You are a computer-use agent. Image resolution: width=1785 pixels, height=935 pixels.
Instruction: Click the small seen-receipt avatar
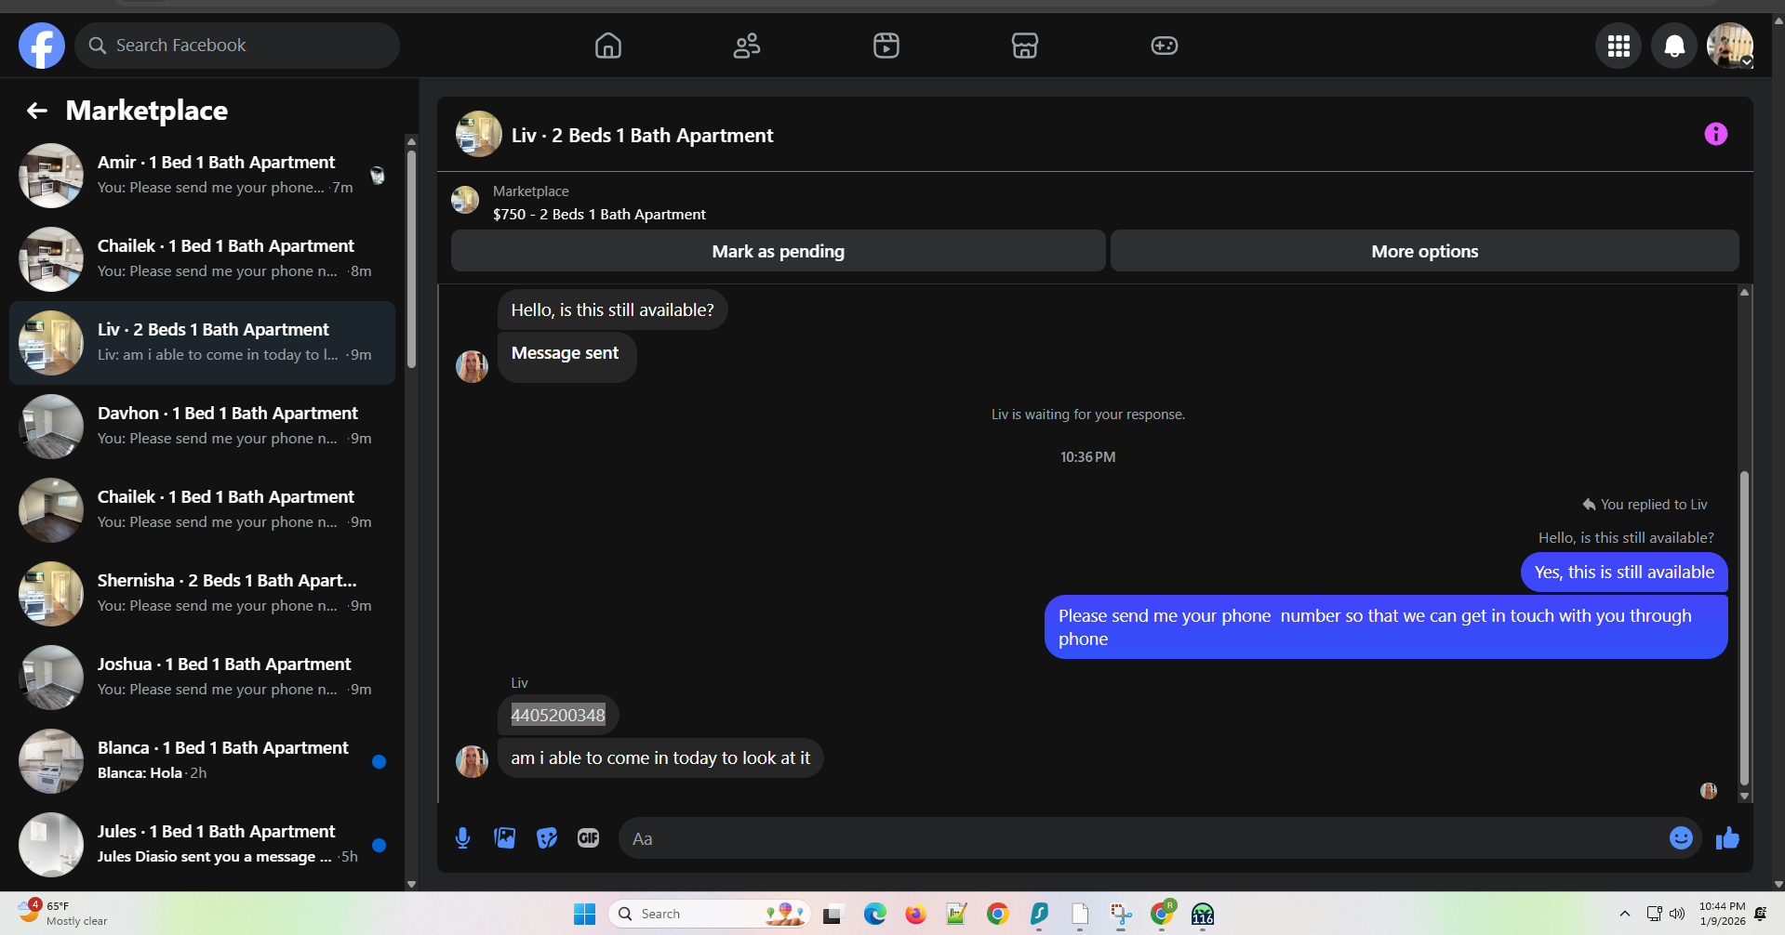[1708, 791]
